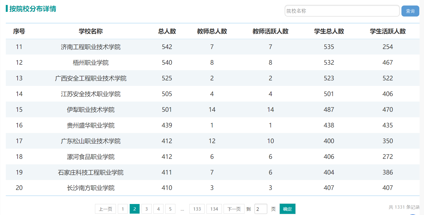Viewport: 424px width, 215px height.
Task: Open page 3 in pagination
Action: (146, 209)
